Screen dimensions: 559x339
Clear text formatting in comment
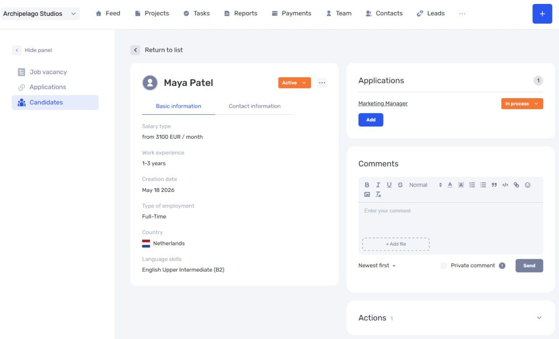coord(378,195)
